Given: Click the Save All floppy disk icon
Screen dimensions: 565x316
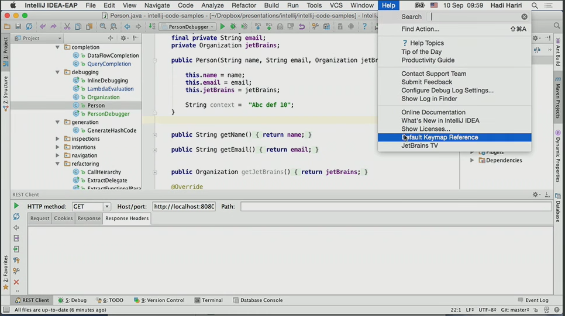Looking at the screenshot, I should 18,27.
